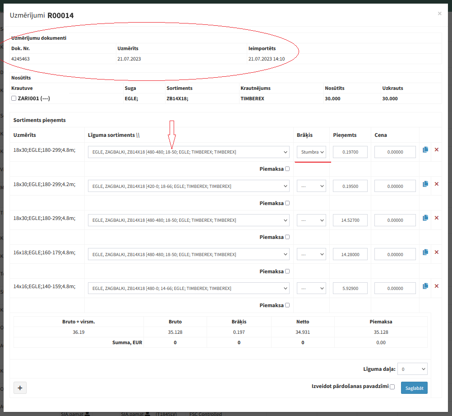
Task: Click the Cena field in the first row
Action: [395, 152]
